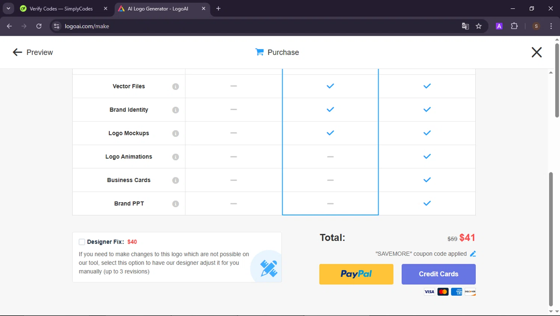Close the LogoAI browser tab
Viewport: 560px width, 316px height.
(203, 9)
